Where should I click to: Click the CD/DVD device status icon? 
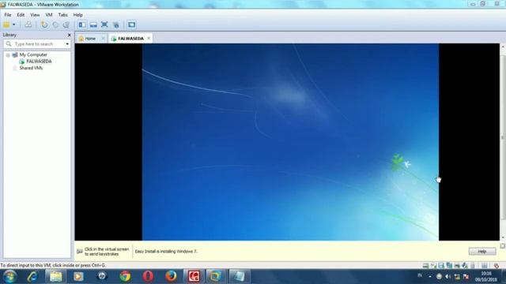coord(433,266)
